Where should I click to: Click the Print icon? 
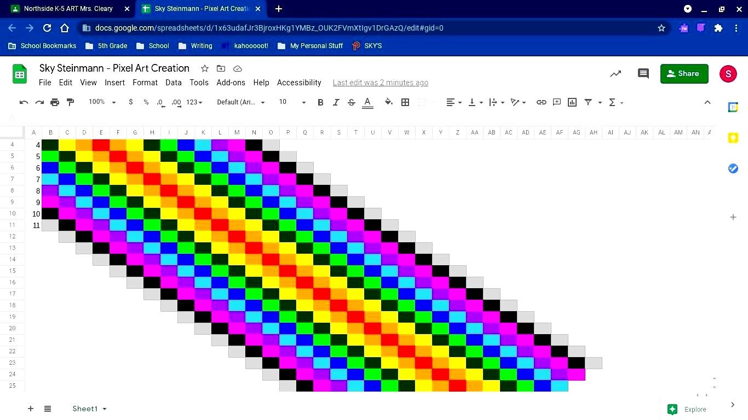[55, 102]
